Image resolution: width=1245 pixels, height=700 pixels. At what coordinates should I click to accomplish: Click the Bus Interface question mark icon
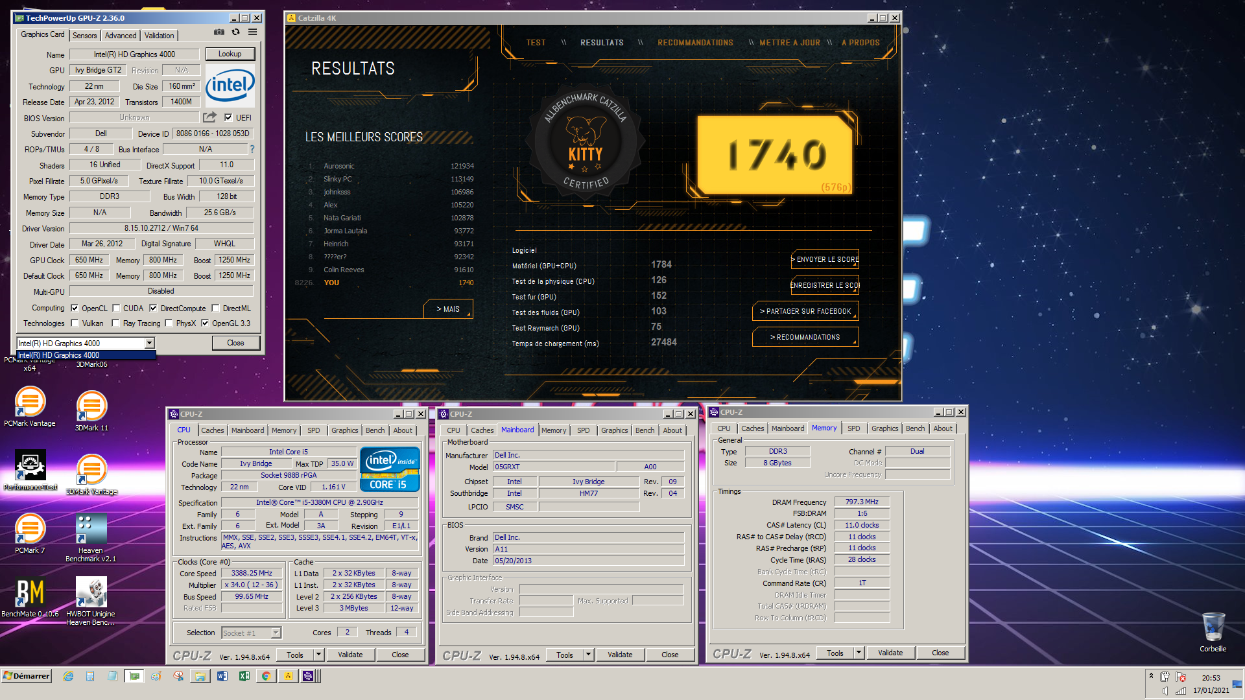pyautogui.click(x=252, y=149)
